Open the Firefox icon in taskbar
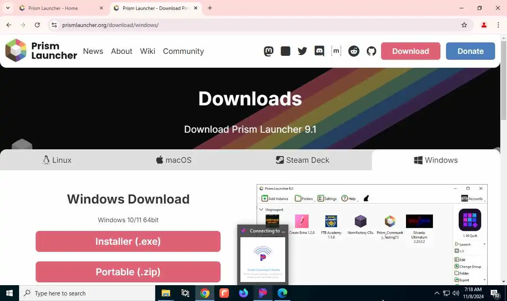 244,293
